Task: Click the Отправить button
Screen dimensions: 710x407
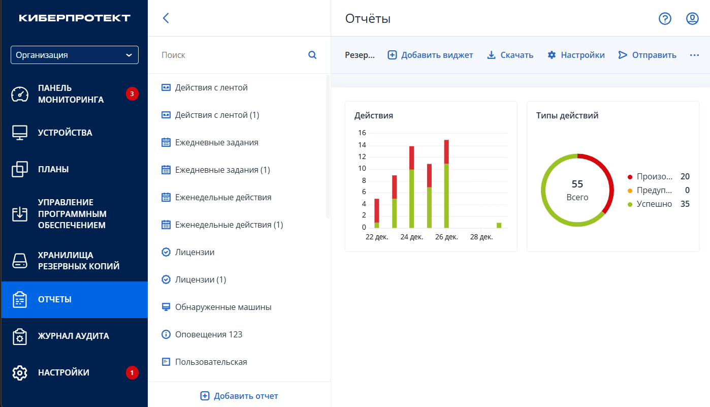Action: click(x=647, y=55)
